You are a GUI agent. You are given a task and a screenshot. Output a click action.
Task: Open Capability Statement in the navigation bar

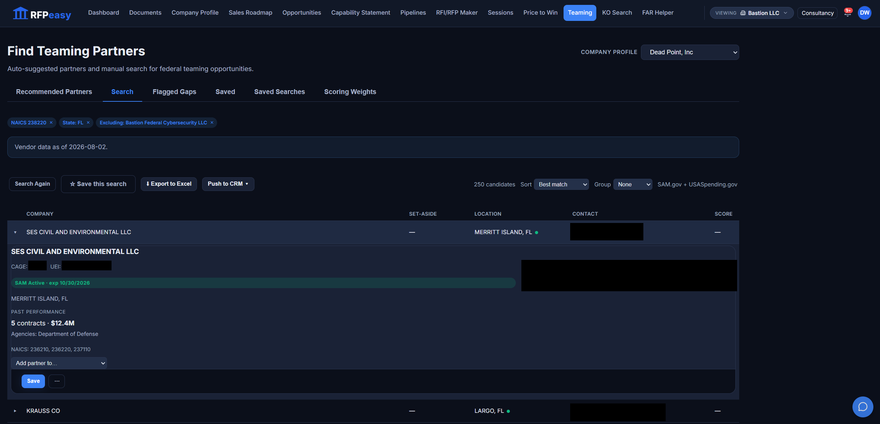361,13
